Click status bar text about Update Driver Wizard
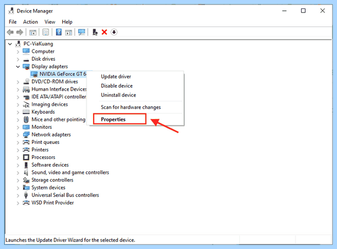The width and height of the screenshot is (337, 249). coord(70,240)
